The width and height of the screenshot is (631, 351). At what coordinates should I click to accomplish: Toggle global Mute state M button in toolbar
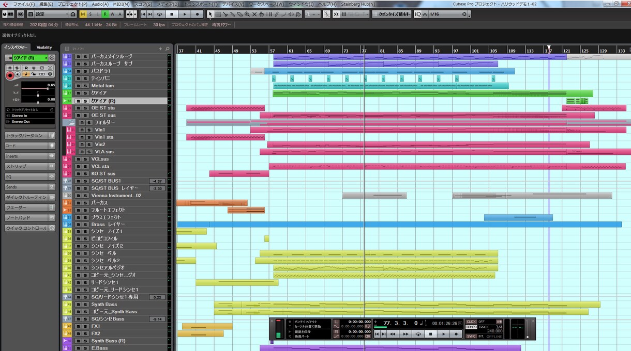click(x=83, y=14)
